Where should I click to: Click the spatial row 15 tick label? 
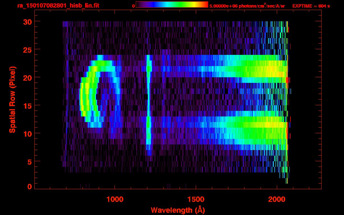(27, 106)
